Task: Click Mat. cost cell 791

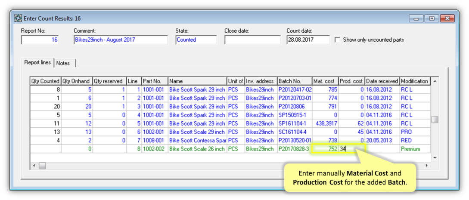Action: [326, 106]
